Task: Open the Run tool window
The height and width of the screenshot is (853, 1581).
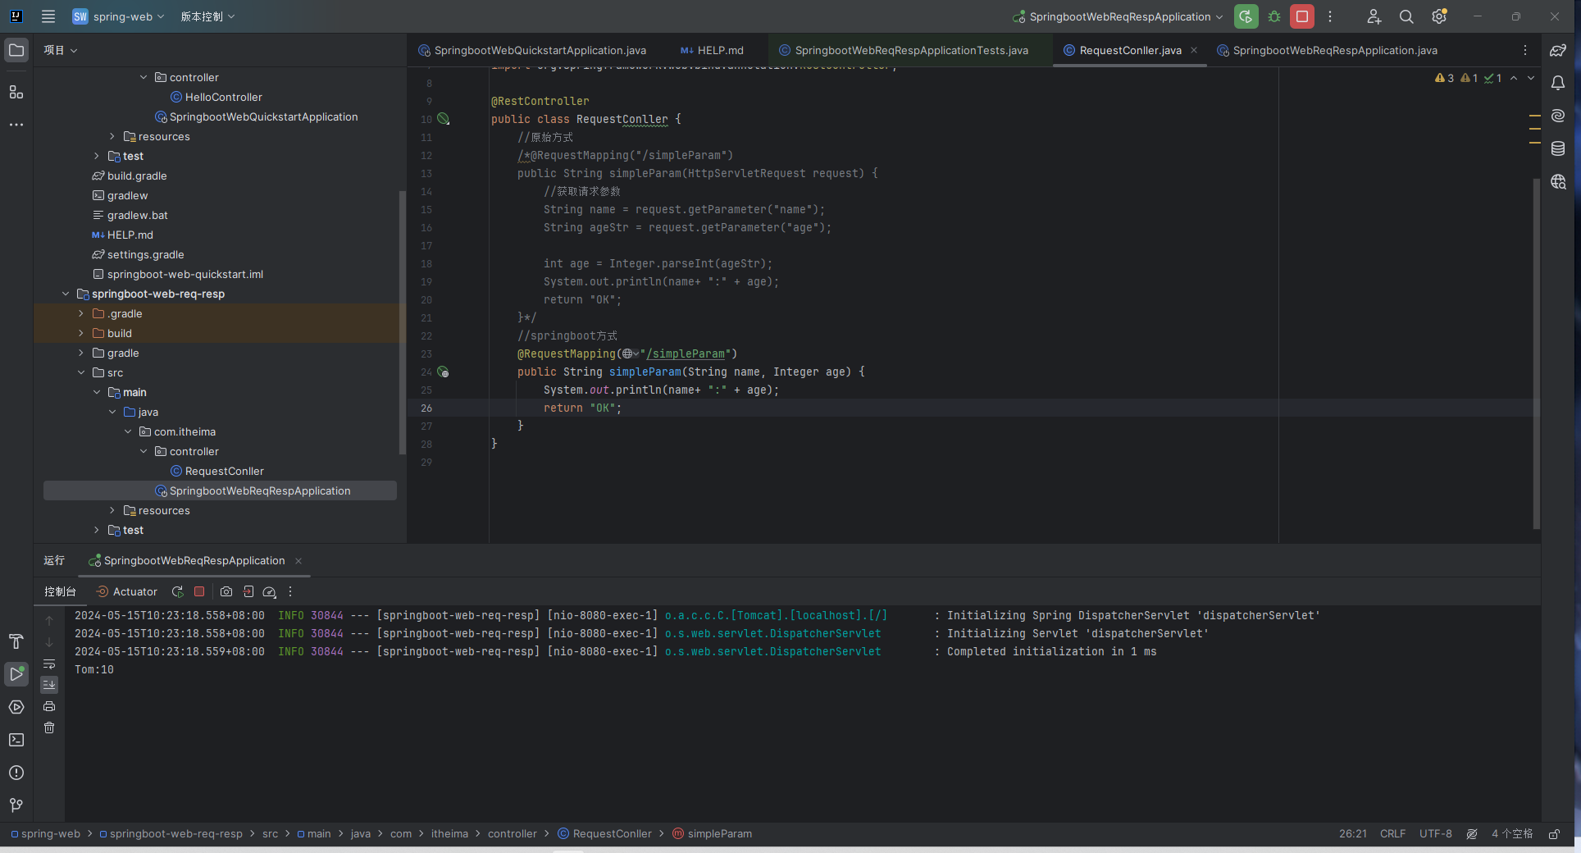Action: (16, 674)
